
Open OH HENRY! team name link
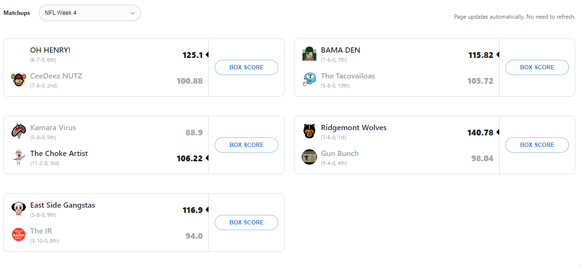click(50, 50)
